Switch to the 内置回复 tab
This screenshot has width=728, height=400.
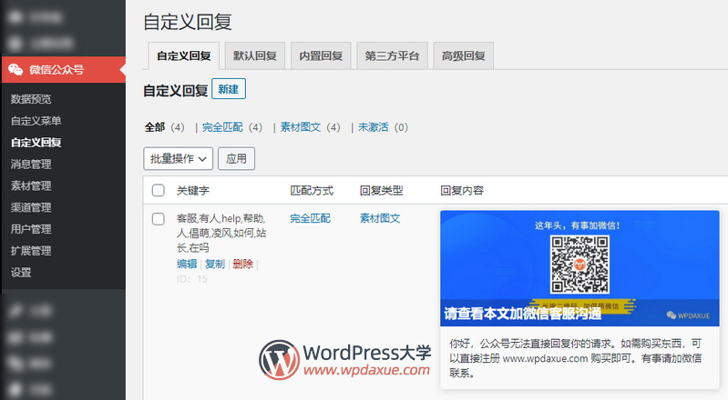pyautogui.click(x=321, y=55)
